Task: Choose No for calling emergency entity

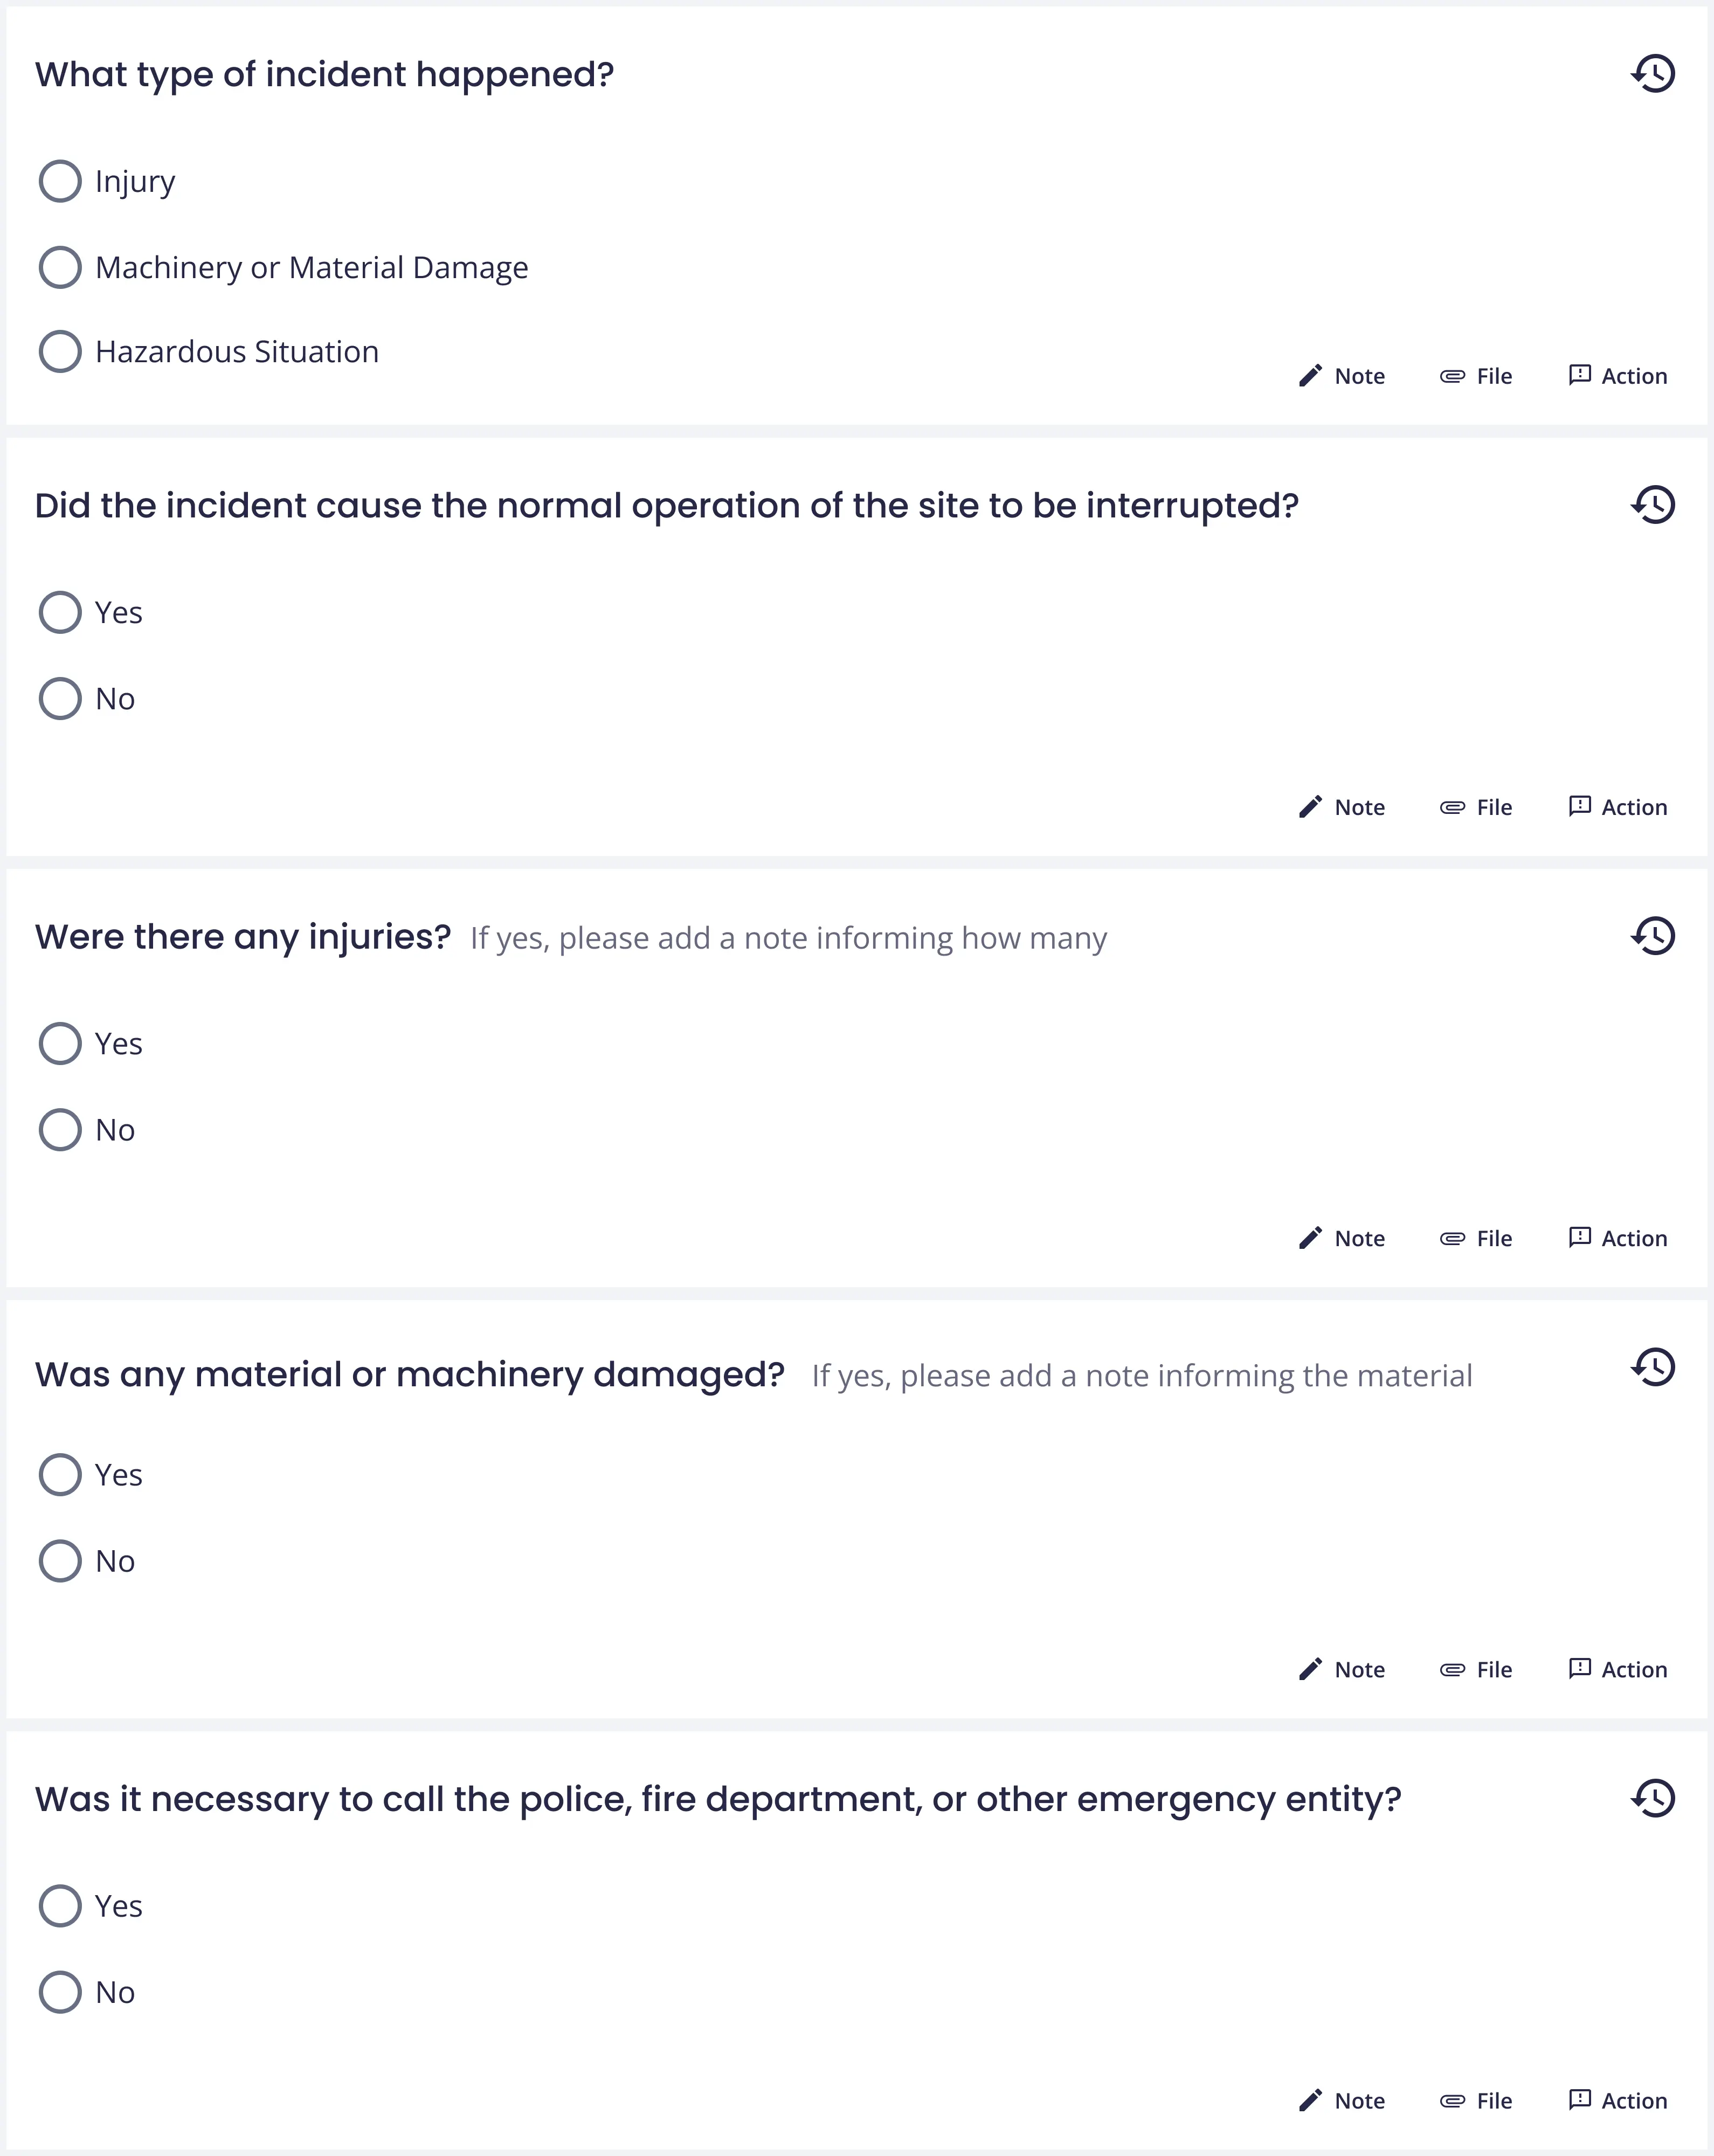Action: [60, 1992]
